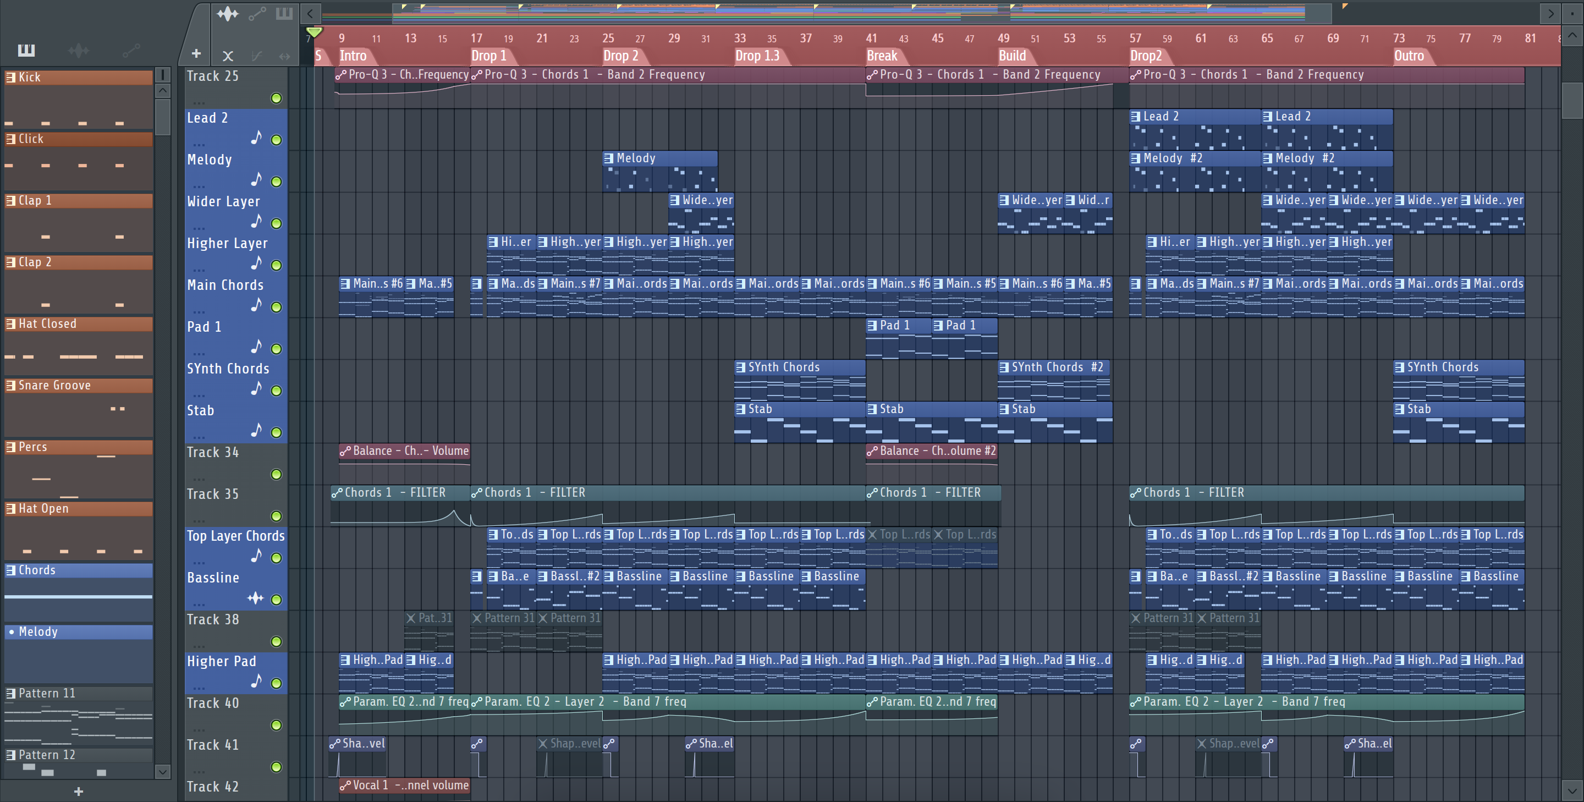Jump to the Drop 1 marker
The width and height of the screenshot is (1584, 802).
tap(489, 56)
